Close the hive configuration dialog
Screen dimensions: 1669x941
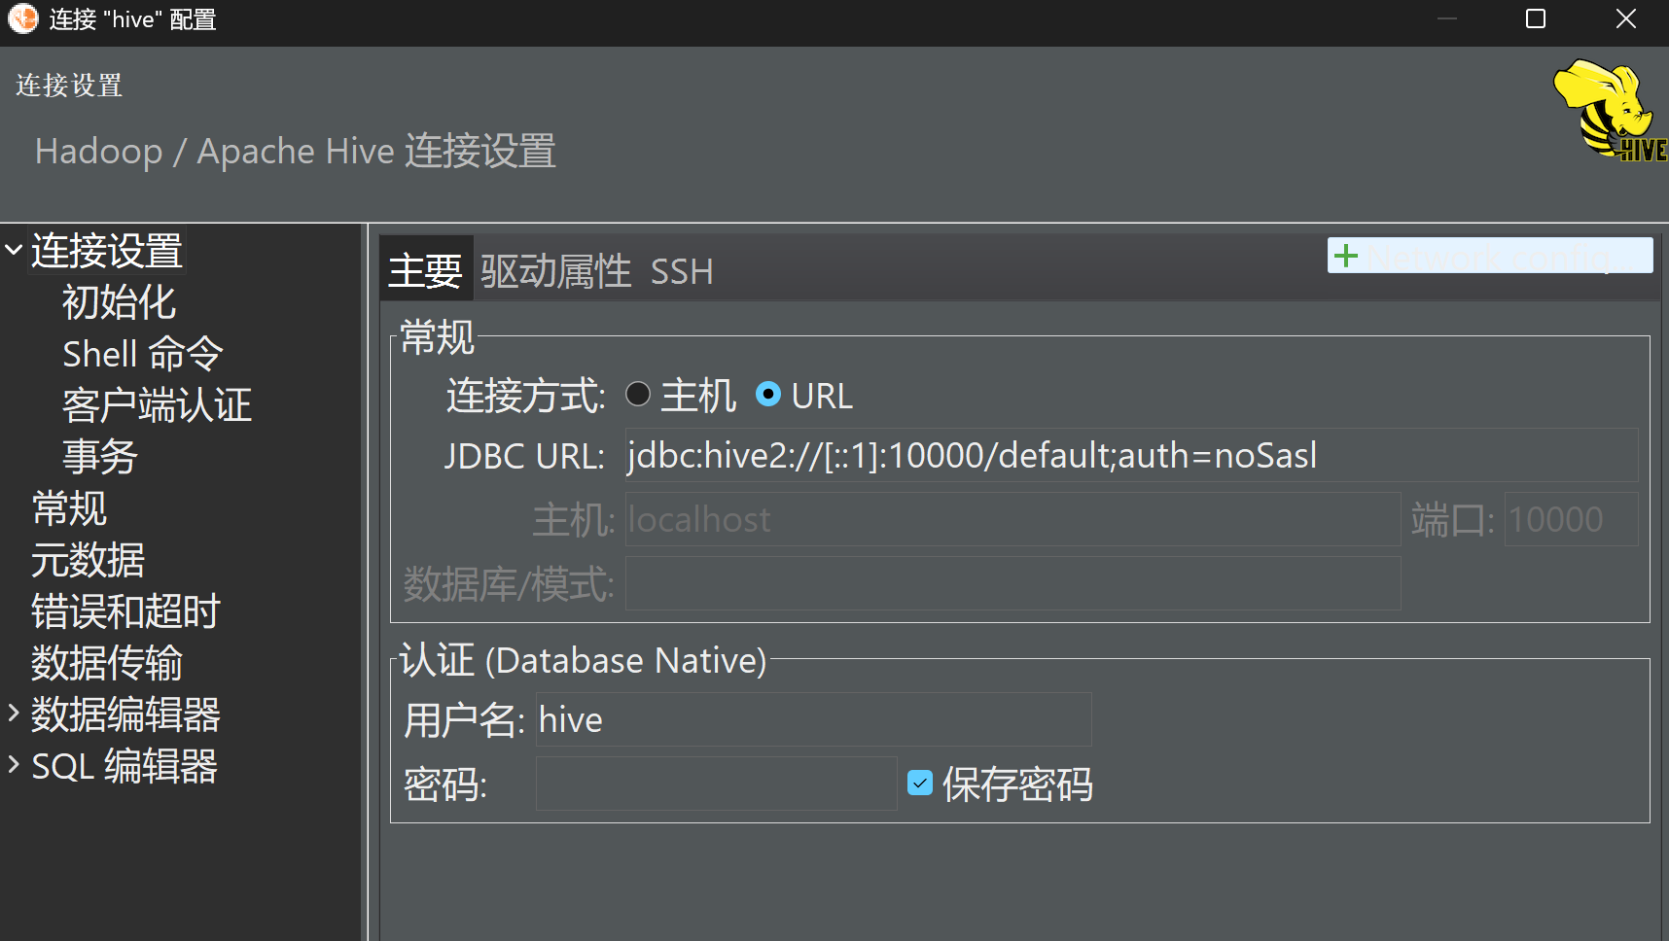(x=1625, y=18)
